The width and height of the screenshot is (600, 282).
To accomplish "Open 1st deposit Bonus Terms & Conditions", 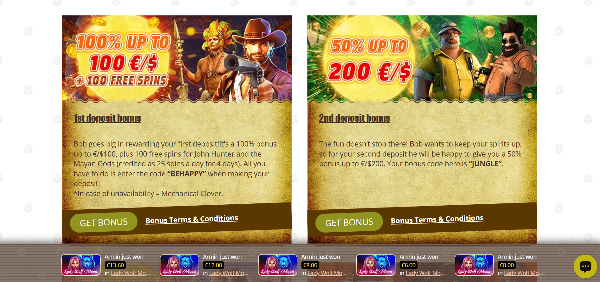I will pos(192,219).
